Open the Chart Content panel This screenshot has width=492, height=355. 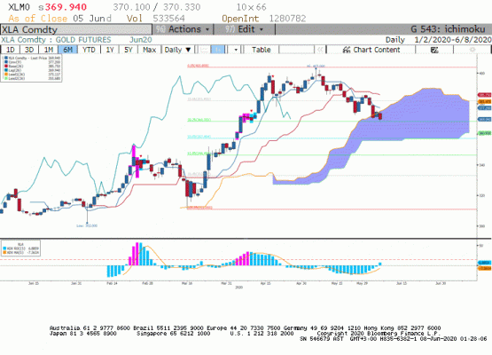click(x=371, y=50)
